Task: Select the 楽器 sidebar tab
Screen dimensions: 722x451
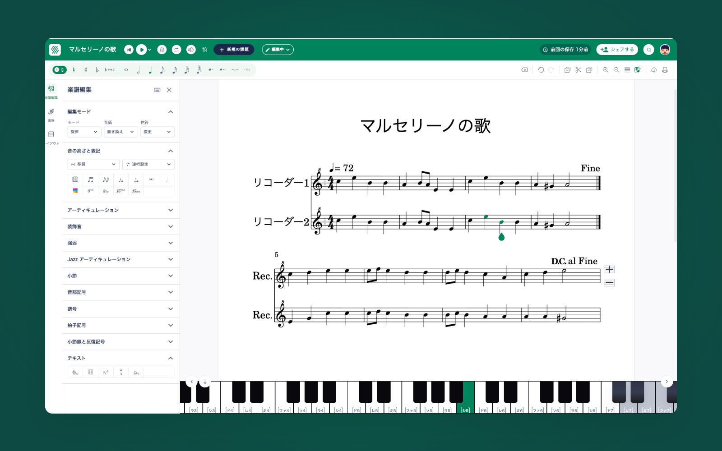Action: pyautogui.click(x=51, y=115)
